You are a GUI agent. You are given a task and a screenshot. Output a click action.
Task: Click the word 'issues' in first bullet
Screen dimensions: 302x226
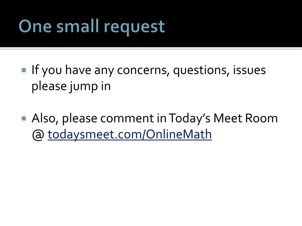[250, 70]
